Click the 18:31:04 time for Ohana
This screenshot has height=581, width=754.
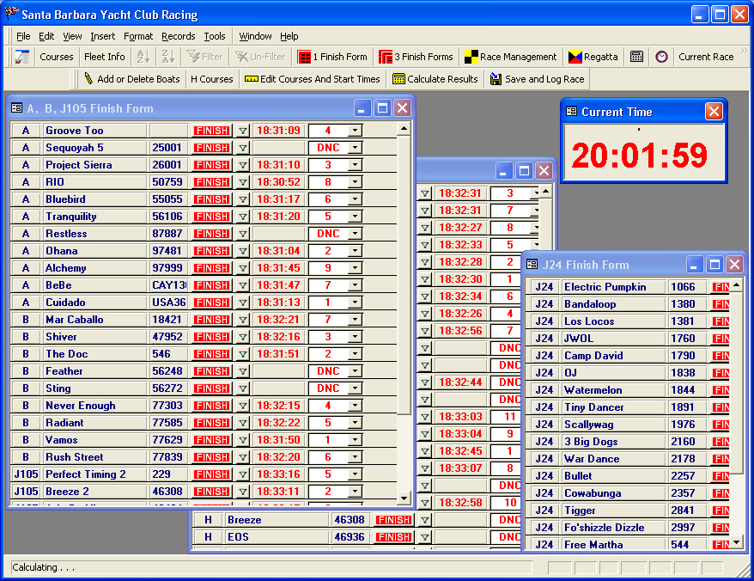coord(278,251)
